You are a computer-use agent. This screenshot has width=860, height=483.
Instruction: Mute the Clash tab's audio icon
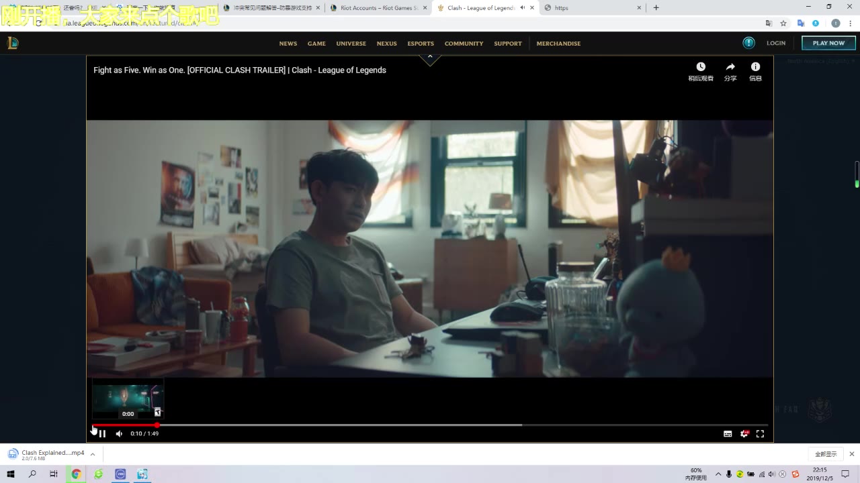[523, 8]
